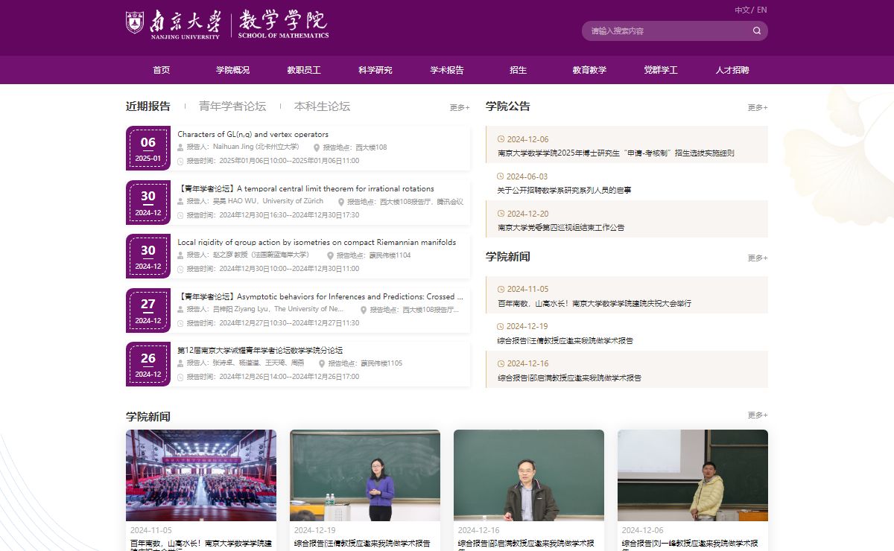Click photo of woman in purple sweater
894x551 pixels.
coord(365,475)
